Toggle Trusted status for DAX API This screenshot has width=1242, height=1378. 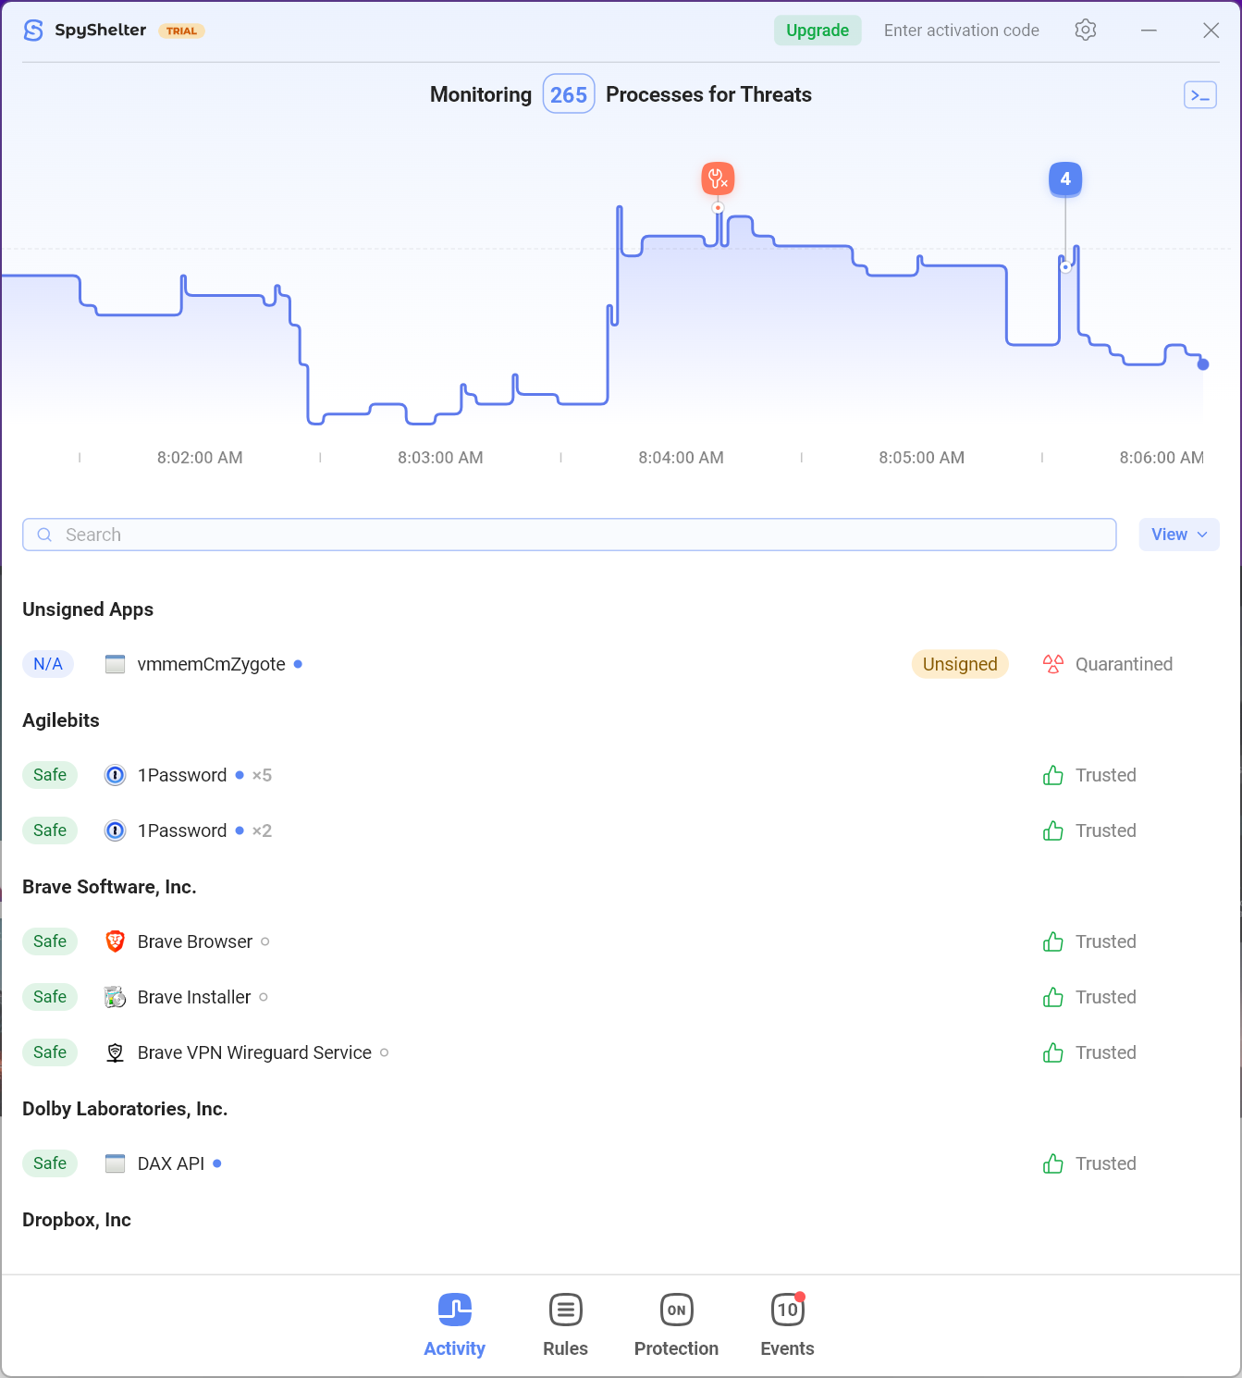(1052, 1163)
